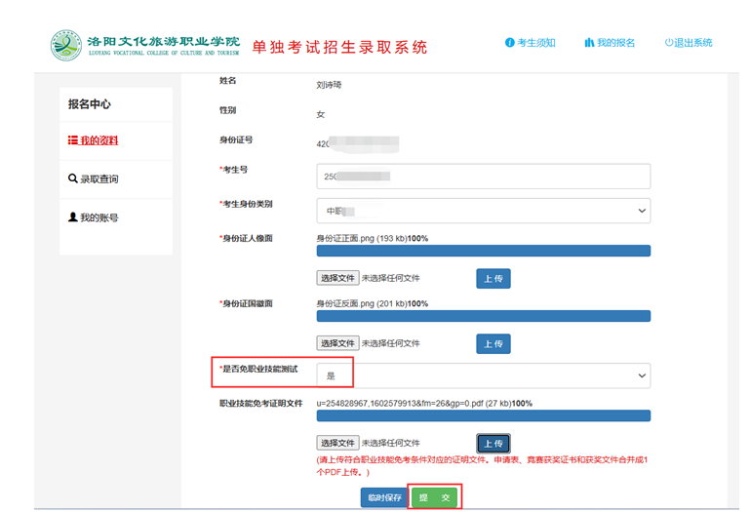The width and height of the screenshot is (750, 512).
Task: Upload the 职业技能免考证明文件
Action: click(493, 444)
